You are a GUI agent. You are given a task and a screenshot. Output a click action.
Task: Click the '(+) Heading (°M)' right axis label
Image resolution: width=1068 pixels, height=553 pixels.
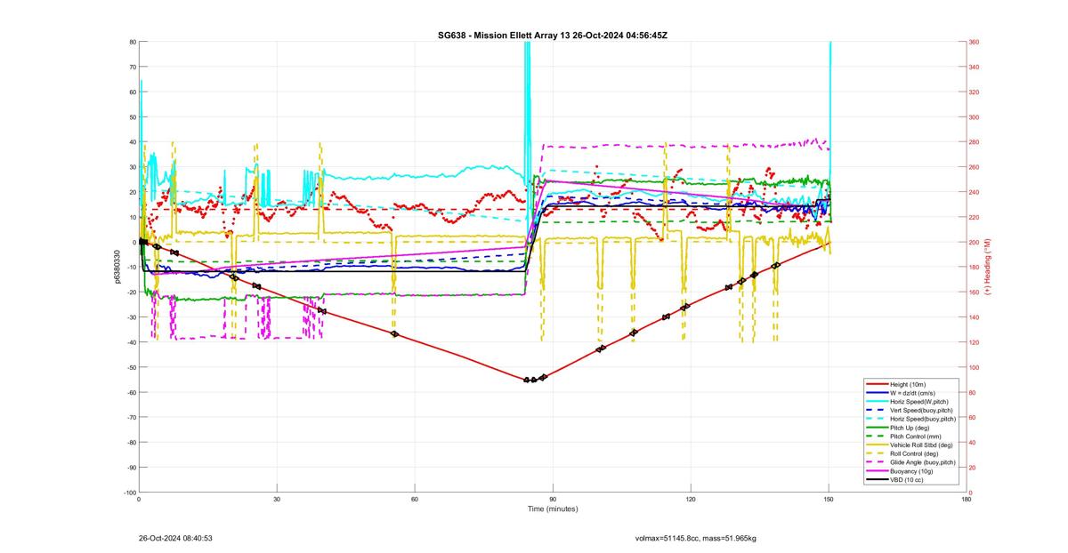click(x=988, y=267)
